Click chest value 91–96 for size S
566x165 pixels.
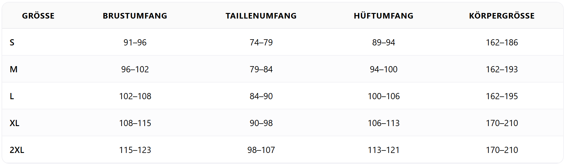point(135,42)
